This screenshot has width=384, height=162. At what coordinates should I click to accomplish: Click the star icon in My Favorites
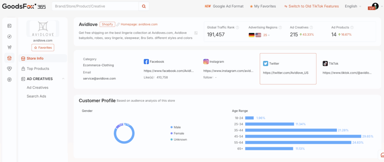(x=251, y=6)
